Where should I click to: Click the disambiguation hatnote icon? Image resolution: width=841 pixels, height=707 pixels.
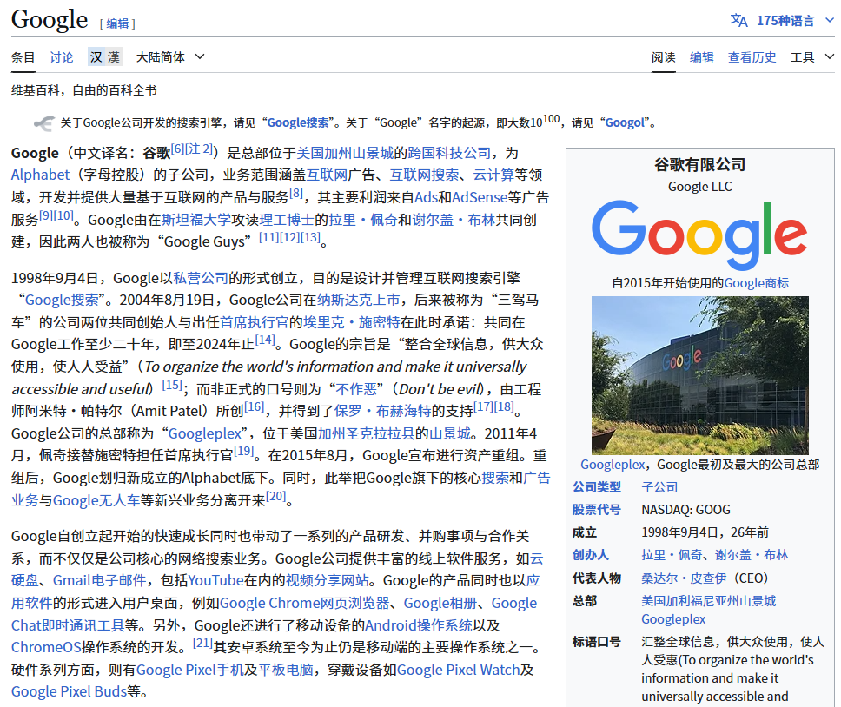(44, 123)
